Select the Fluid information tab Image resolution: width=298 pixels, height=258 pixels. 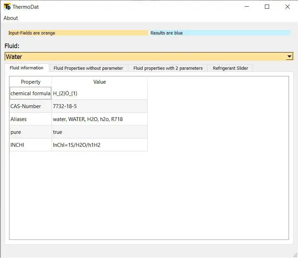tap(27, 68)
